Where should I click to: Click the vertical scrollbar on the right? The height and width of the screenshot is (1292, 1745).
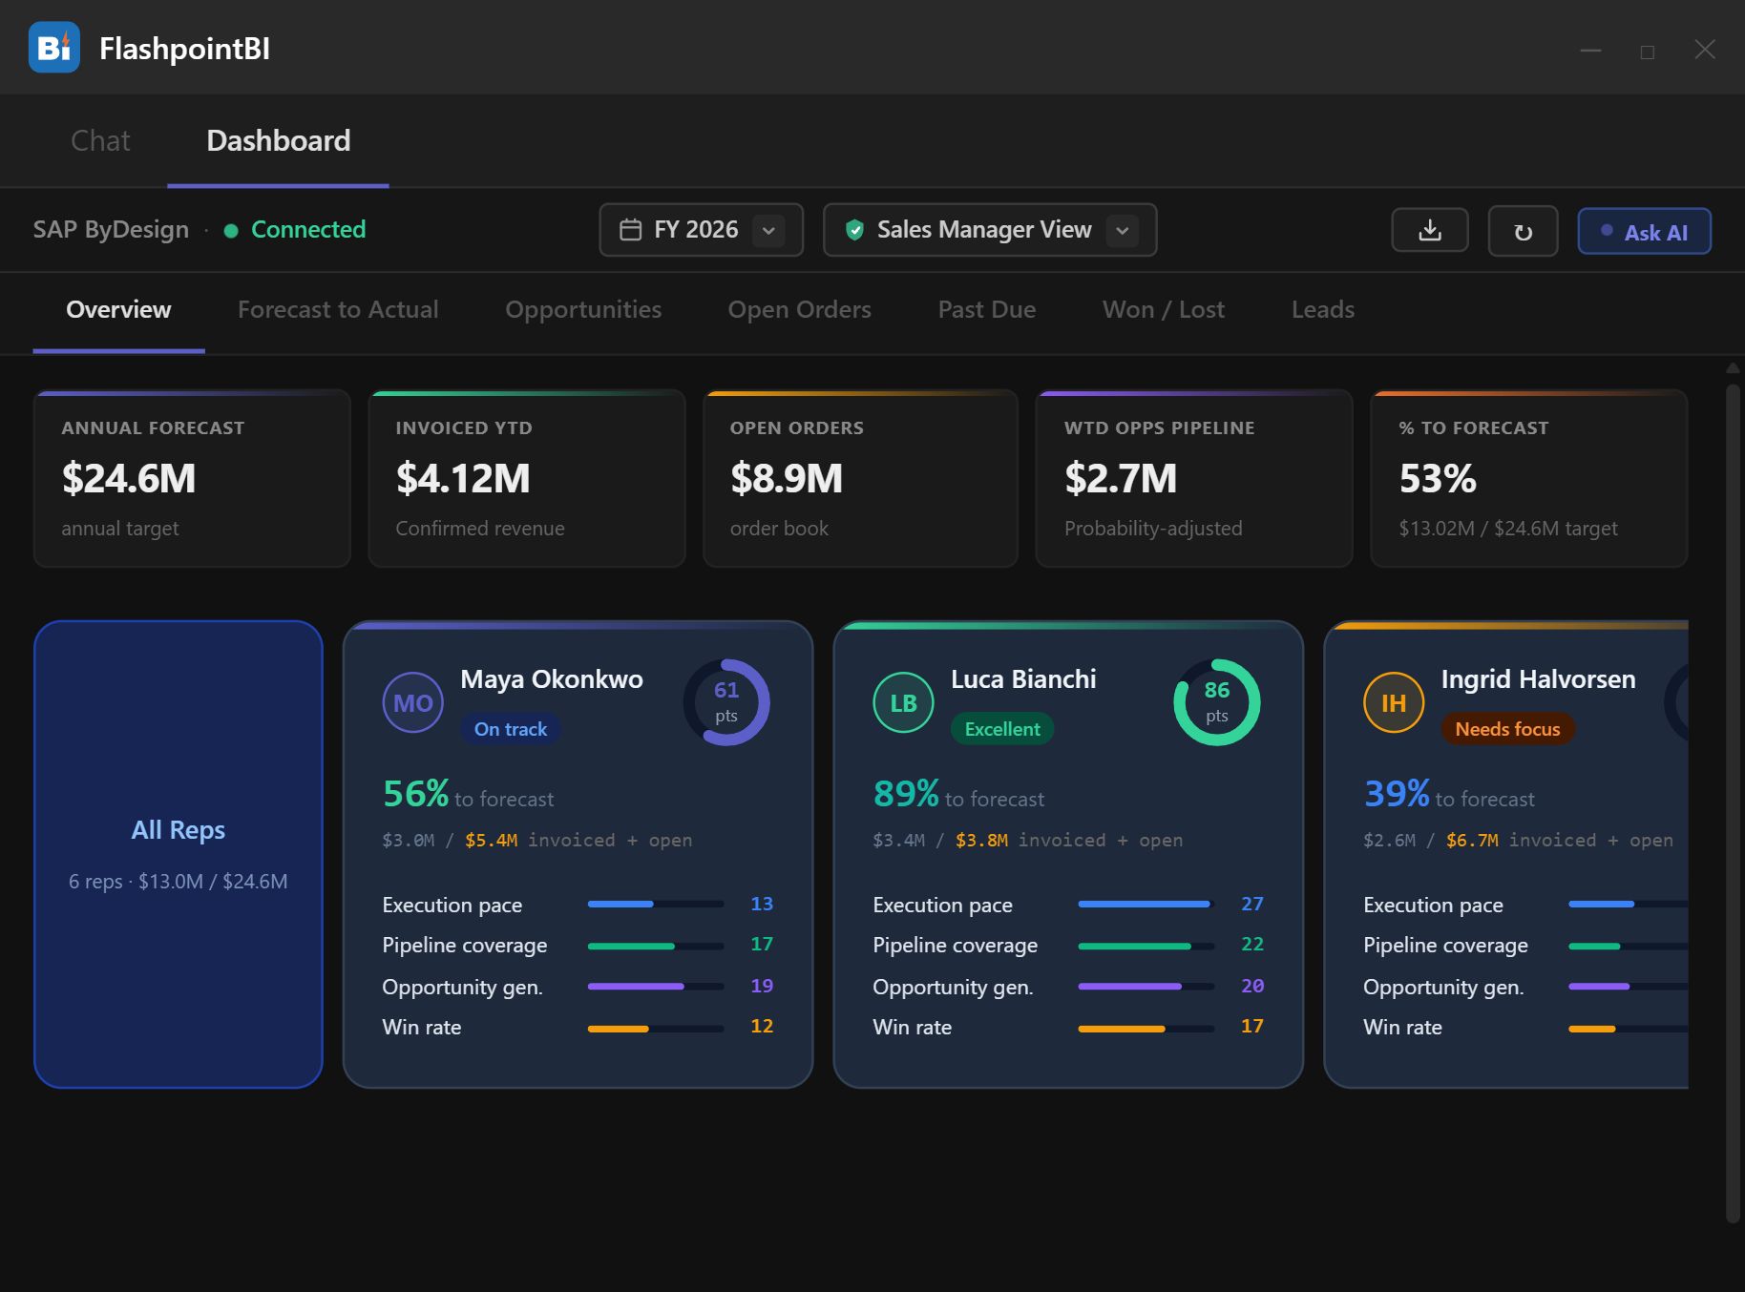pos(1733,802)
